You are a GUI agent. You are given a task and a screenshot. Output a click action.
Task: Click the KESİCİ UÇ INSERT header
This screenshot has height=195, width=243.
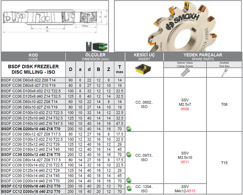[x=144, y=57]
